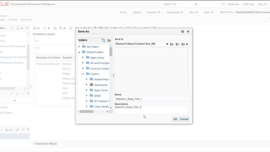Open the Dashboards menu

(x=174, y=12)
